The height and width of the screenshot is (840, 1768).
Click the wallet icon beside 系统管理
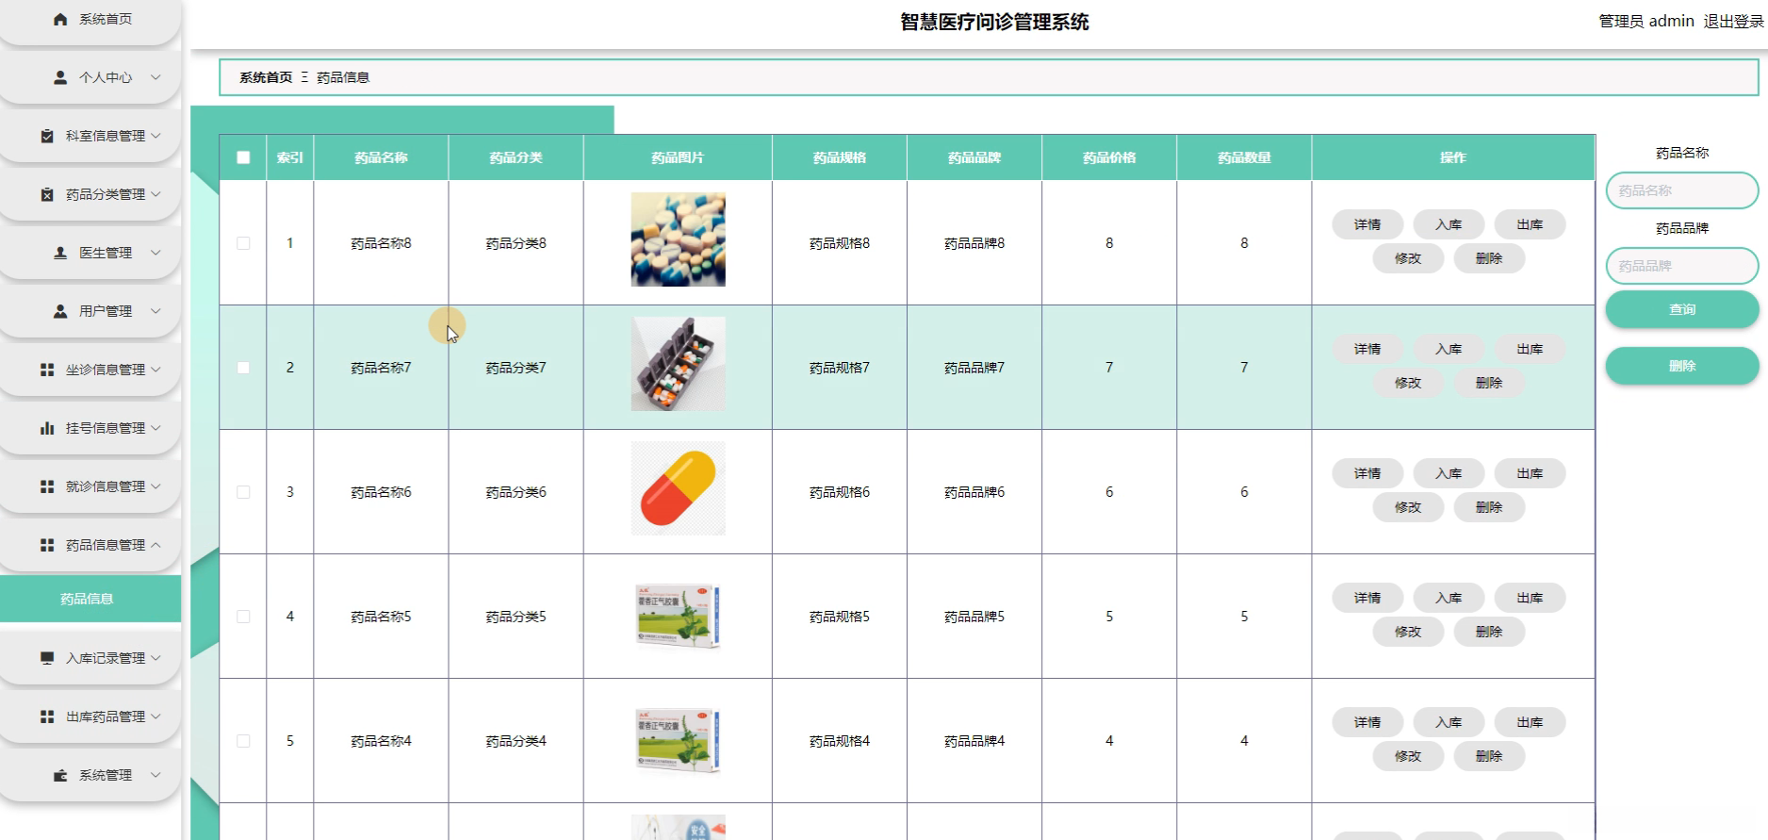[x=60, y=775]
